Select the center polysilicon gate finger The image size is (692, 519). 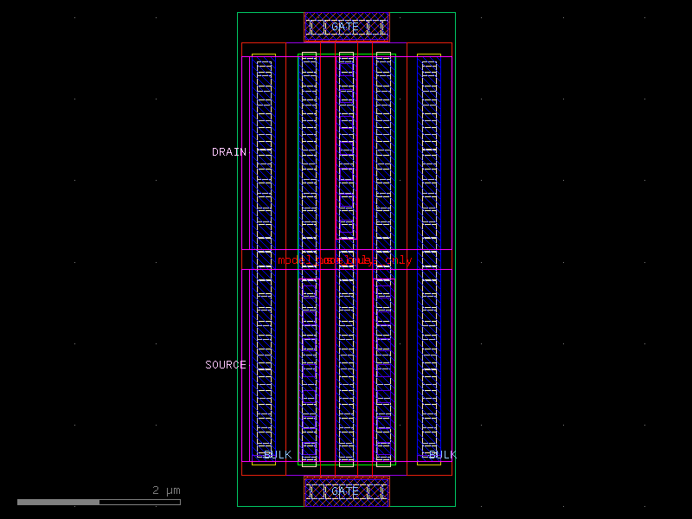click(x=345, y=147)
